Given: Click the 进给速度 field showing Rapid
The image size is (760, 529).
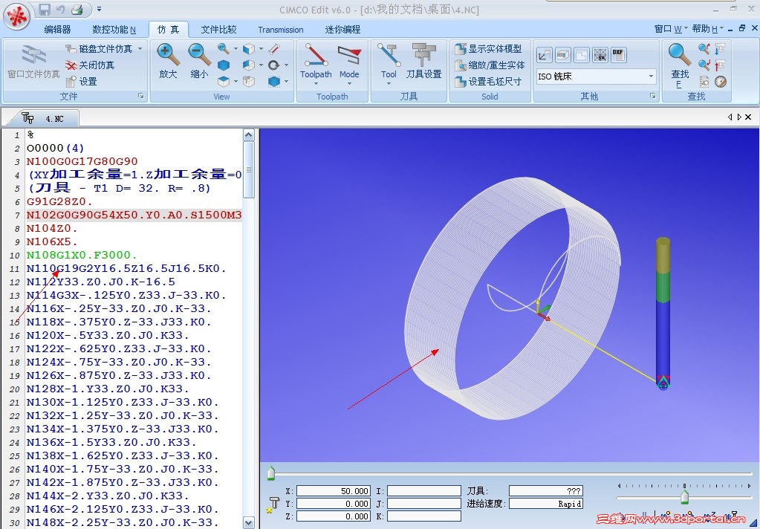Looking at the screenshot, I should click(x=546, y=504).
